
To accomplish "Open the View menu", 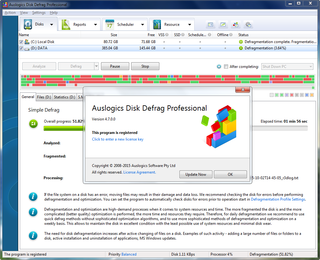I will (x=24, y=13).
